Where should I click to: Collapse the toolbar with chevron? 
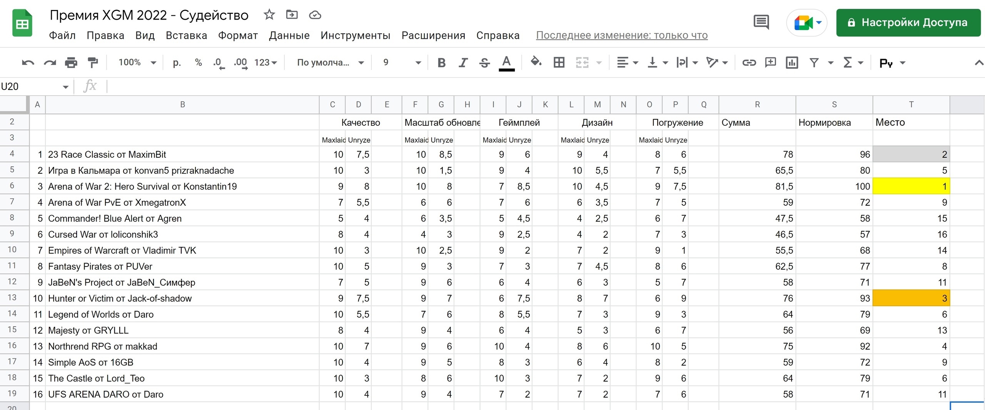(x=979, y=63)
